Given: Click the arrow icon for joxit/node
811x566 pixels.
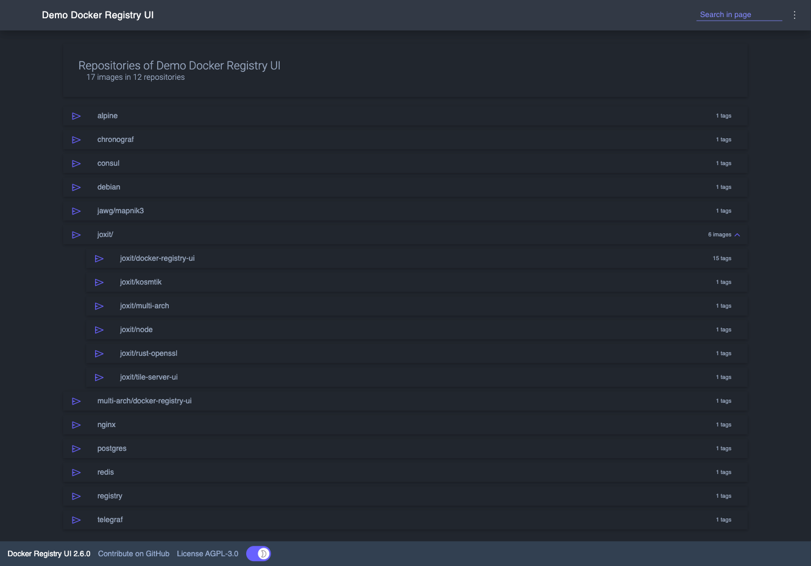Looking at the screenshot, I should click(x=99, y=330).
